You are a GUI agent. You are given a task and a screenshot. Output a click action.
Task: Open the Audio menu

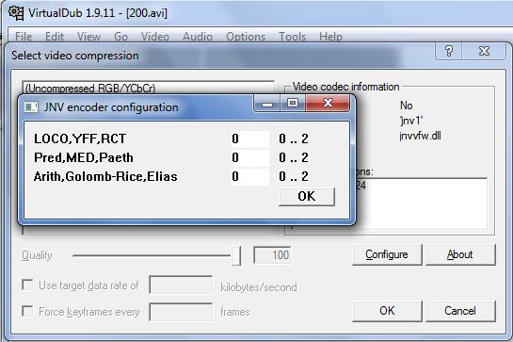pos(198,37)
